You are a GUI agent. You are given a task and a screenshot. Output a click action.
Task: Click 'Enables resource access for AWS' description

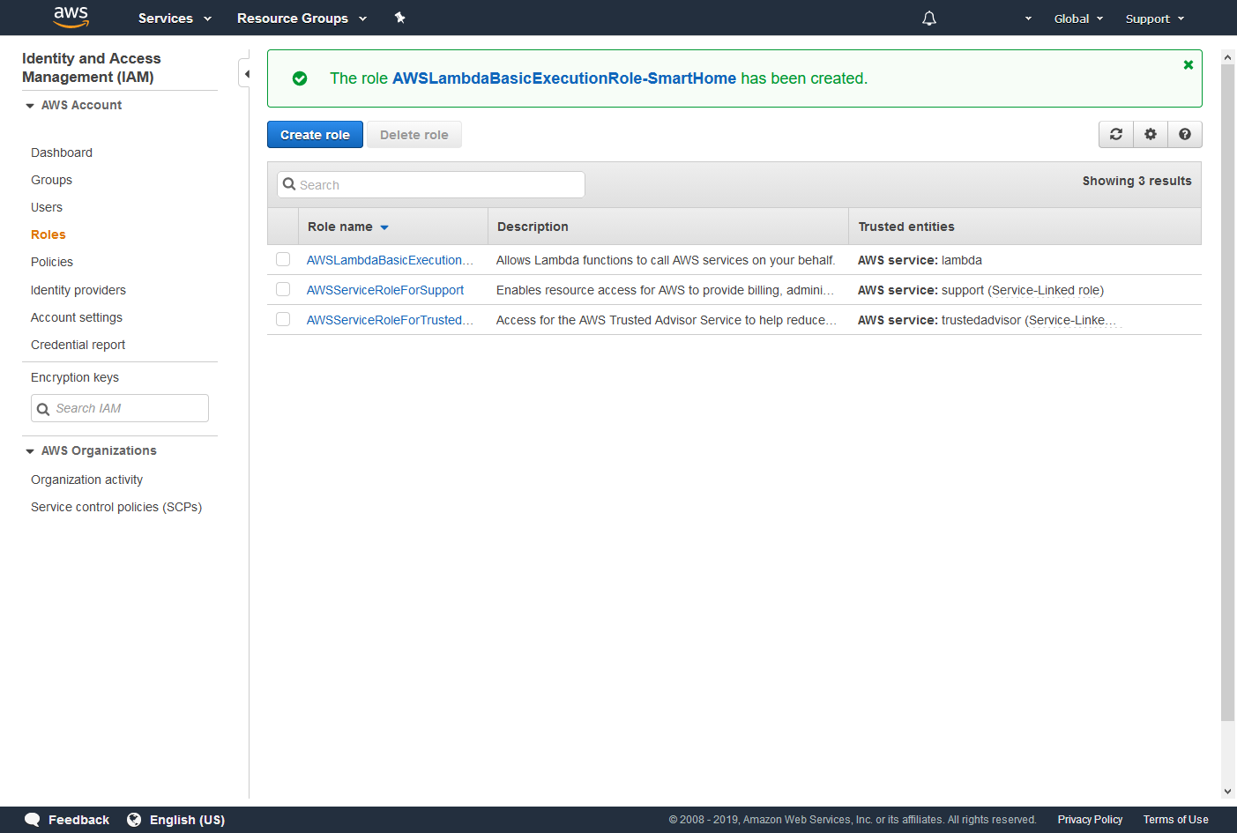pyautogui.click(x=665, y=290)
